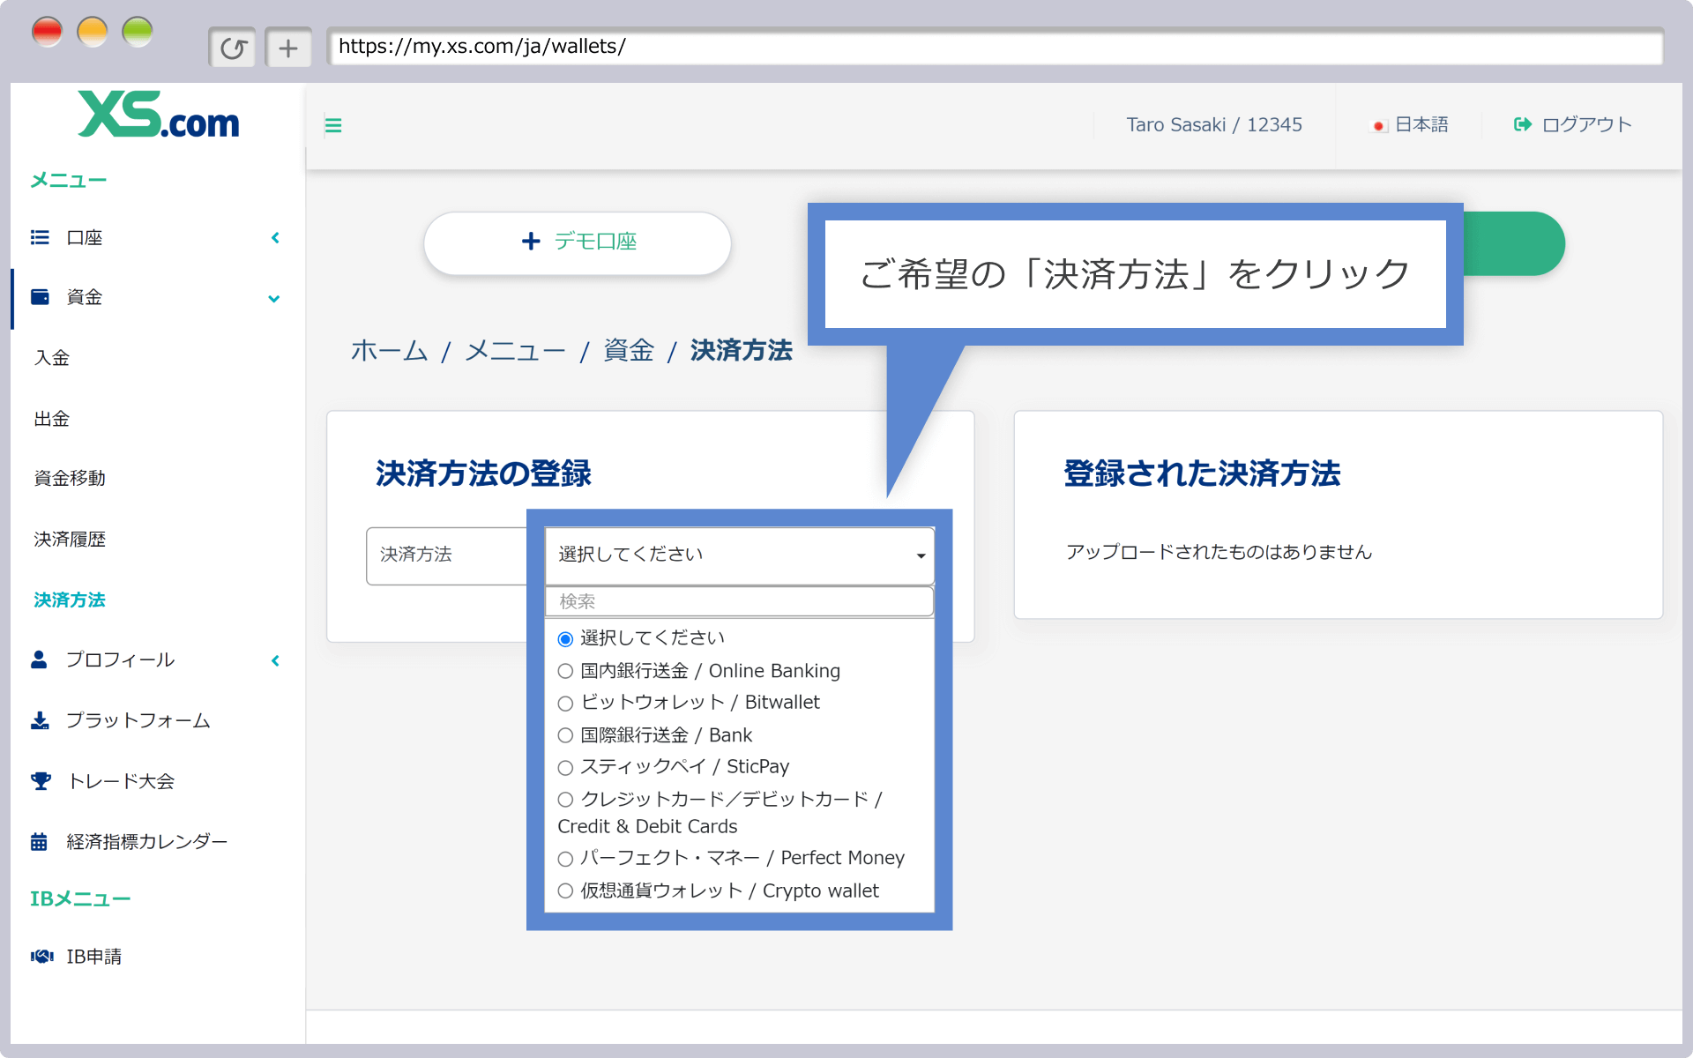The height and width of the screenshot is (1058, 1693).
Task: Click ホーム in the breadcrumb
Action: pos(389,351)
